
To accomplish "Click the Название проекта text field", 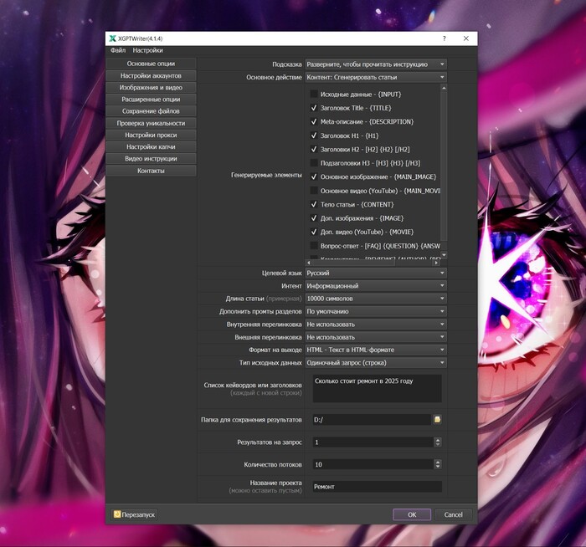I will [x=377, y=486].
